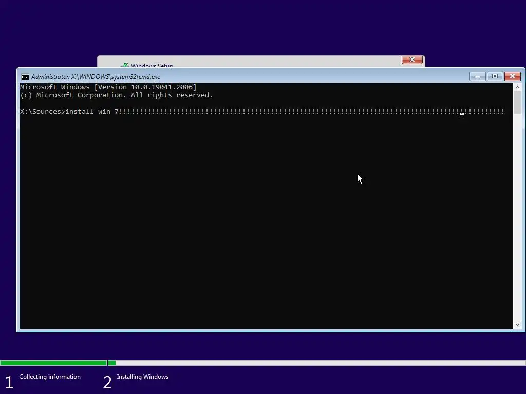Click the scroll down arrow in cmd window
This screenshot has height=394, width=526.
tap(517, 324)
